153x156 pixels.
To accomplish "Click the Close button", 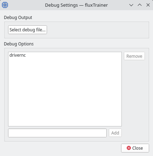I will [x=135, y=148].
